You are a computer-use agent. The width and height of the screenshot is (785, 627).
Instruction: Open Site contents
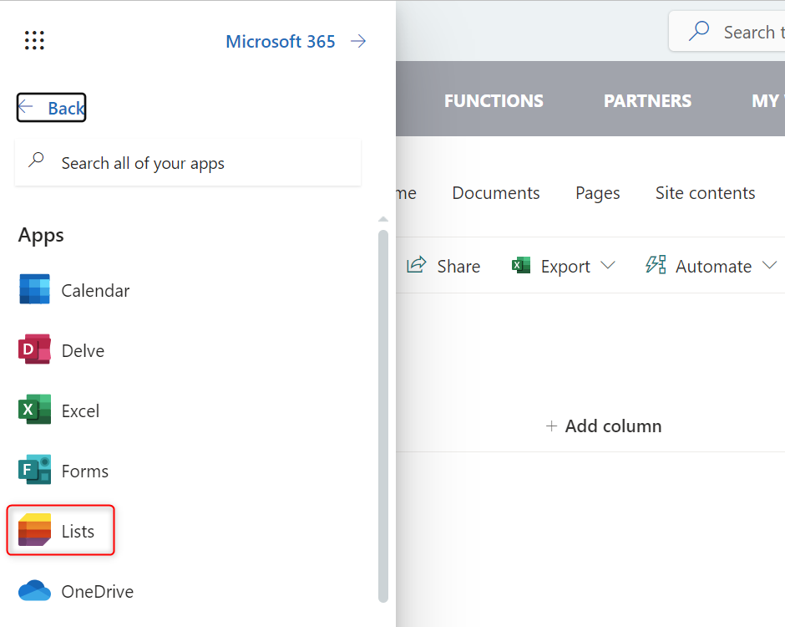pos(705,193)
